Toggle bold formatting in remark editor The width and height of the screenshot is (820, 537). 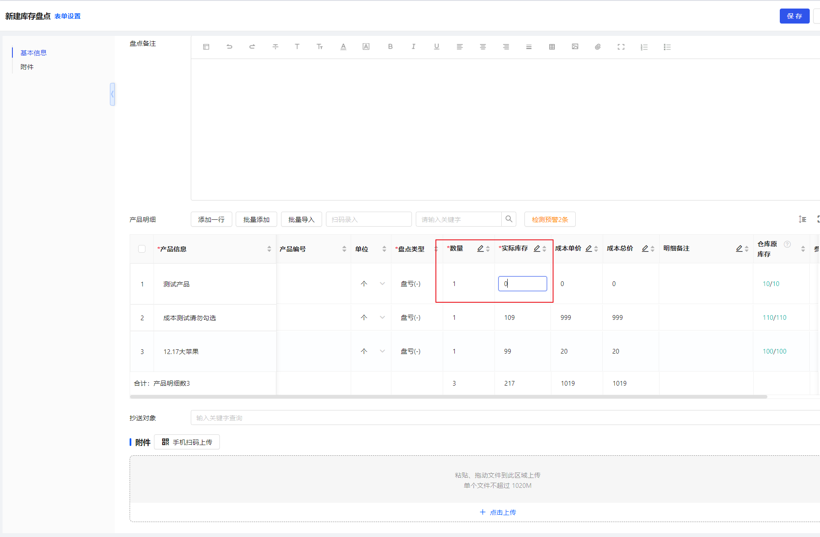click(x=390, y=47)
